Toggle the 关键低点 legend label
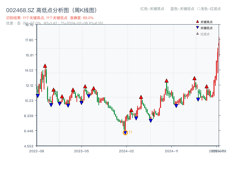The width and height of the screenshot is (243, 182). [207, 28]
